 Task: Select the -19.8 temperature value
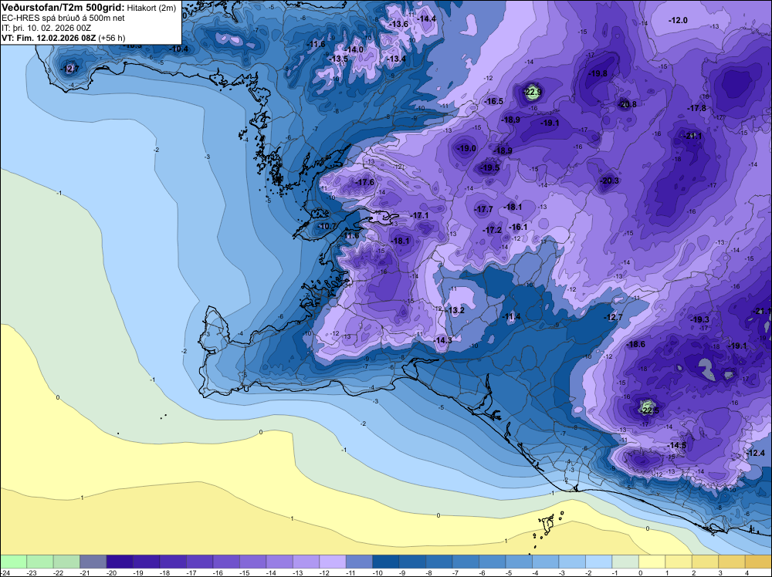click(598, 73)
